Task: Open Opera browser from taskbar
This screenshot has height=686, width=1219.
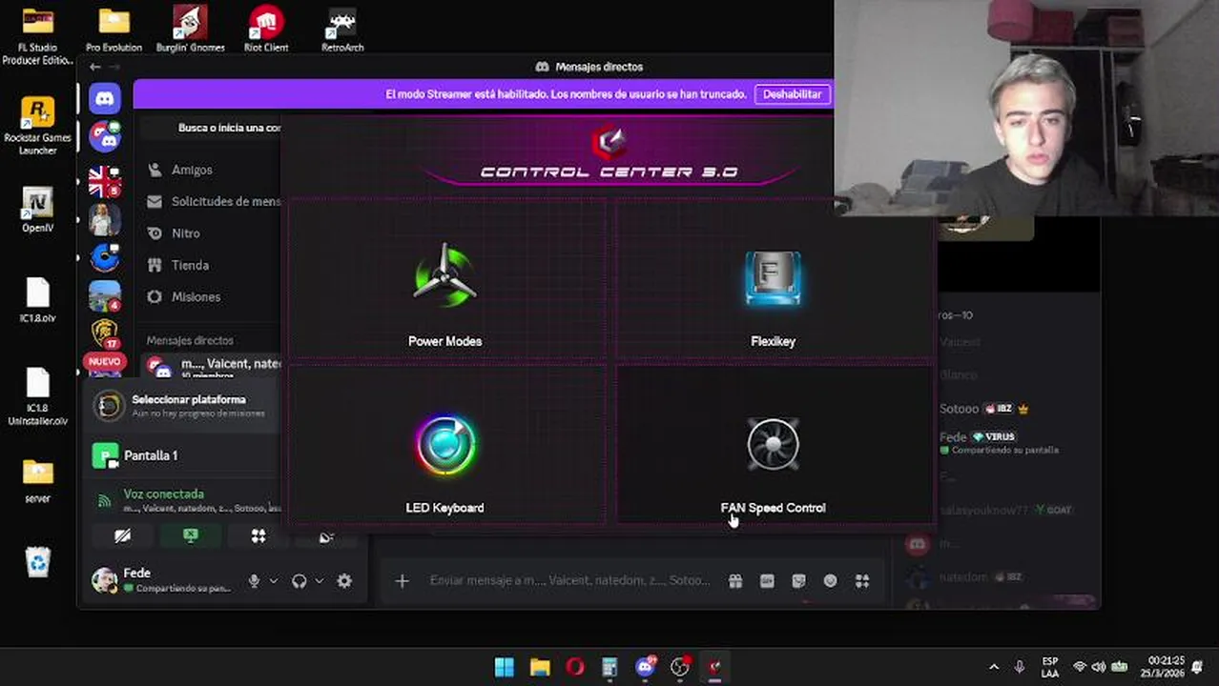Action: [x=575, y=667]
